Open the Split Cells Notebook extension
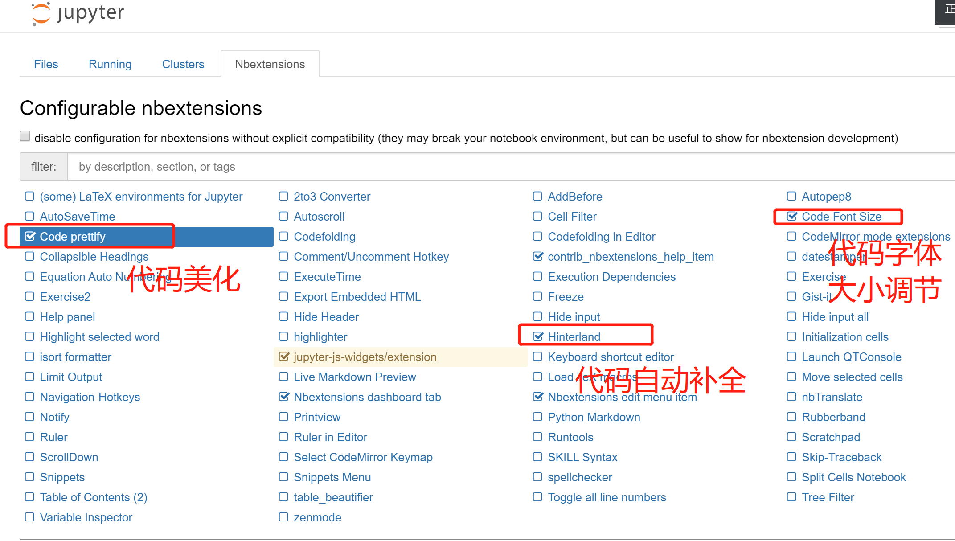The height and width of the screenshot is (541, 955). point(854,477)
